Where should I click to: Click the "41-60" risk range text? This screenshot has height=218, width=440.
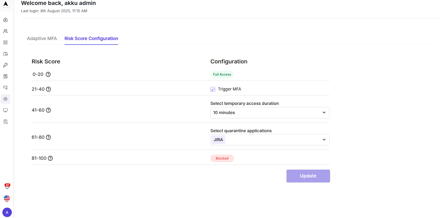[x=38, y=110]
